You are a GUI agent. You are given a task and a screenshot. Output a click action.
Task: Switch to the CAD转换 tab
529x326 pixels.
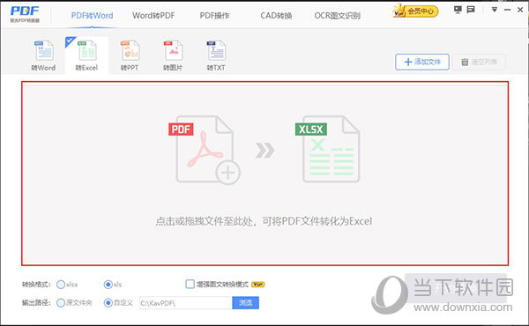[x=276, y=16]
